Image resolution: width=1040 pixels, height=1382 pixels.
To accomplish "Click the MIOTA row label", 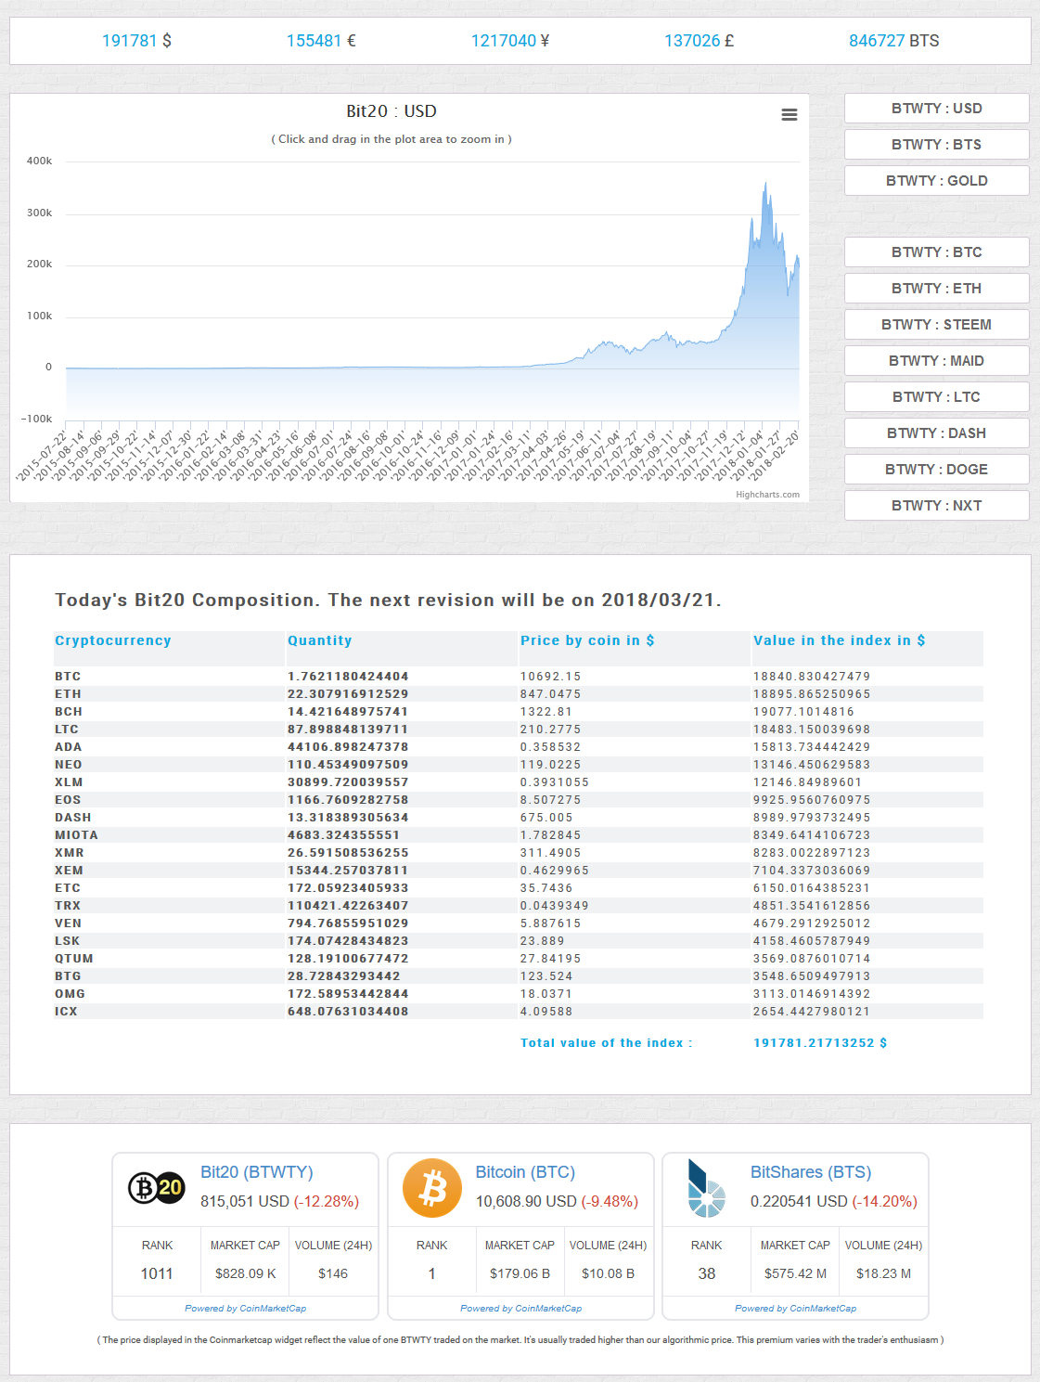I will (76, 835).
